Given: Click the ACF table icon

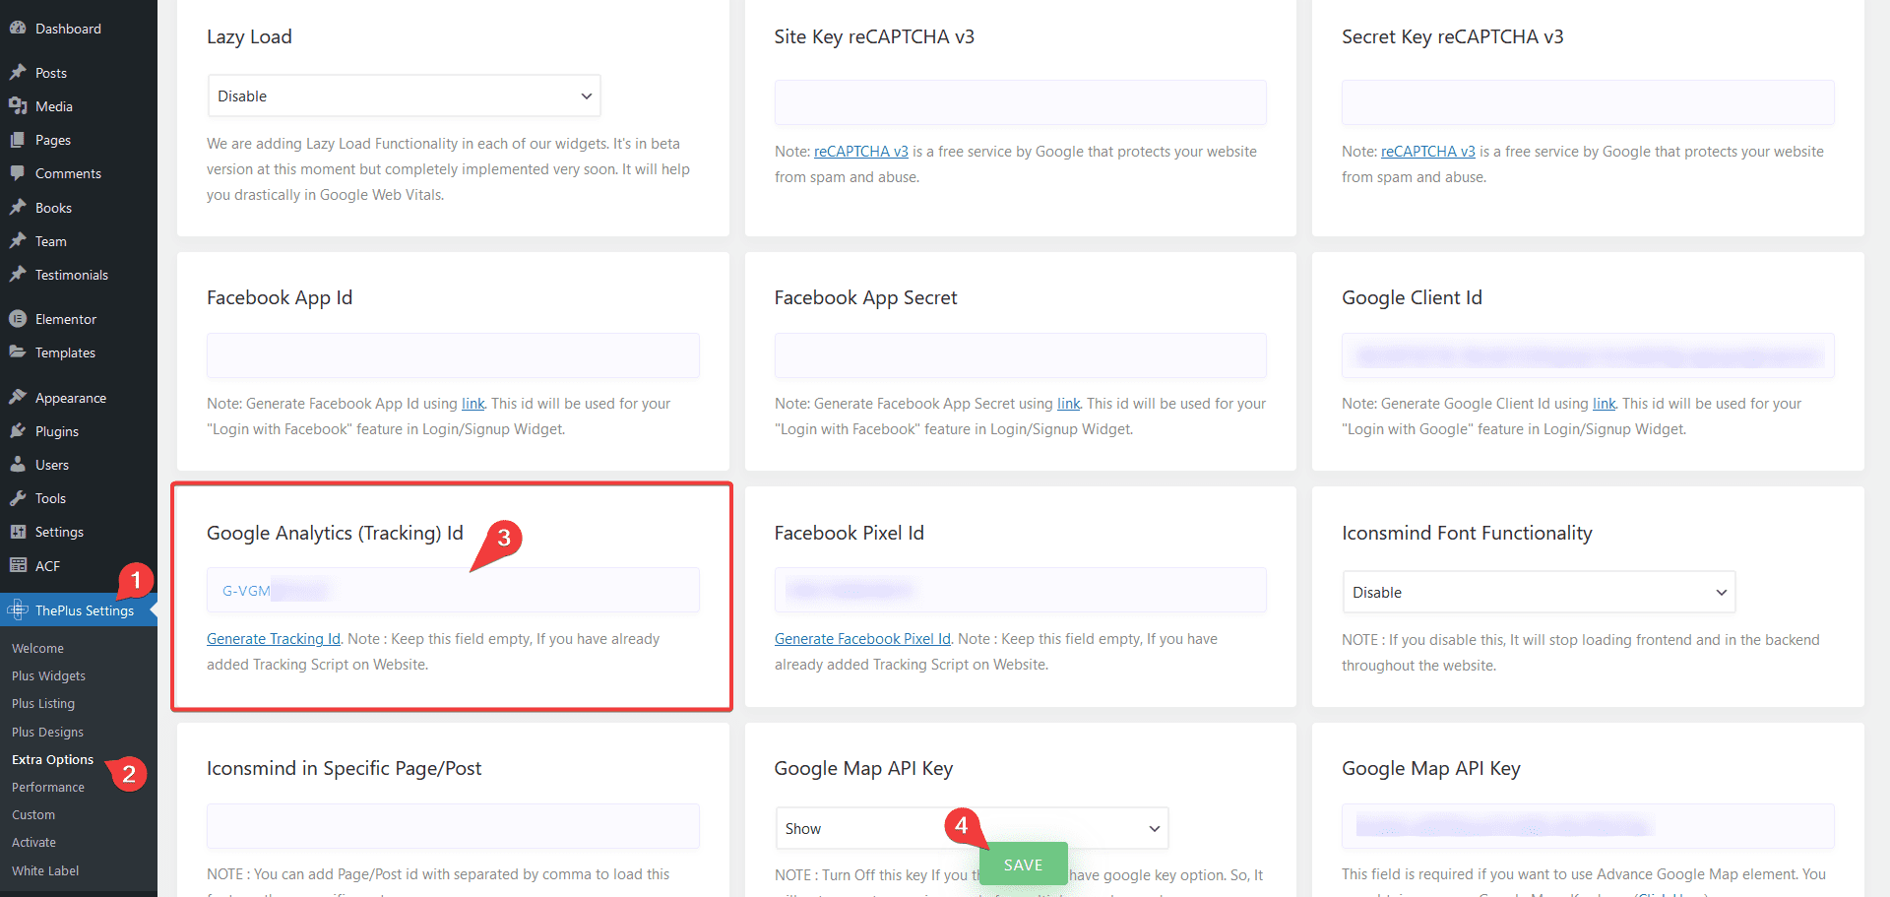Looking at the screenshot, I should (18, 566).
